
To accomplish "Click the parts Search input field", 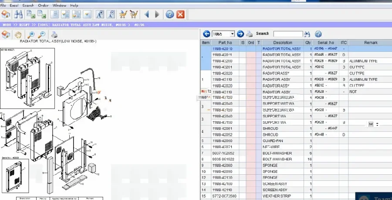I will click(288, 34).
